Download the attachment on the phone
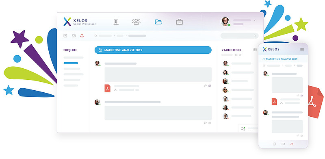Image resolution: width=325 pixels, height=159 pixels. (282, 103)
